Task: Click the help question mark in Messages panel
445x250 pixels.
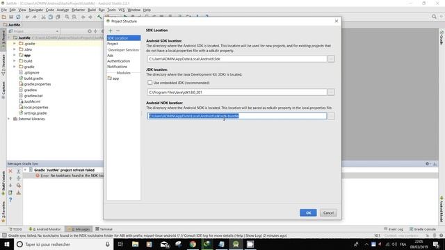Action: pos(10,200)
